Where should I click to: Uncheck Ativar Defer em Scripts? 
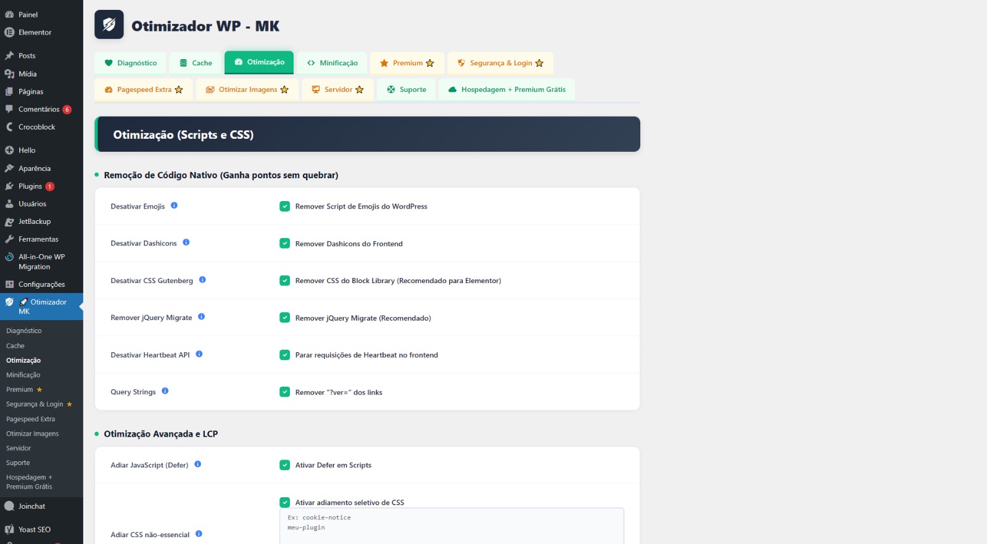coord(284,465)
